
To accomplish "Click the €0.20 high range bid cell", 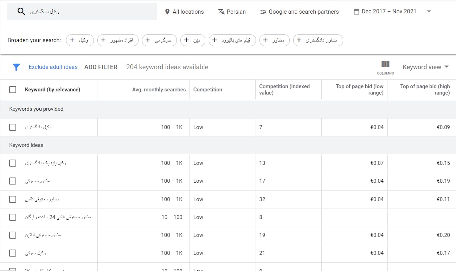I will 443,235.
